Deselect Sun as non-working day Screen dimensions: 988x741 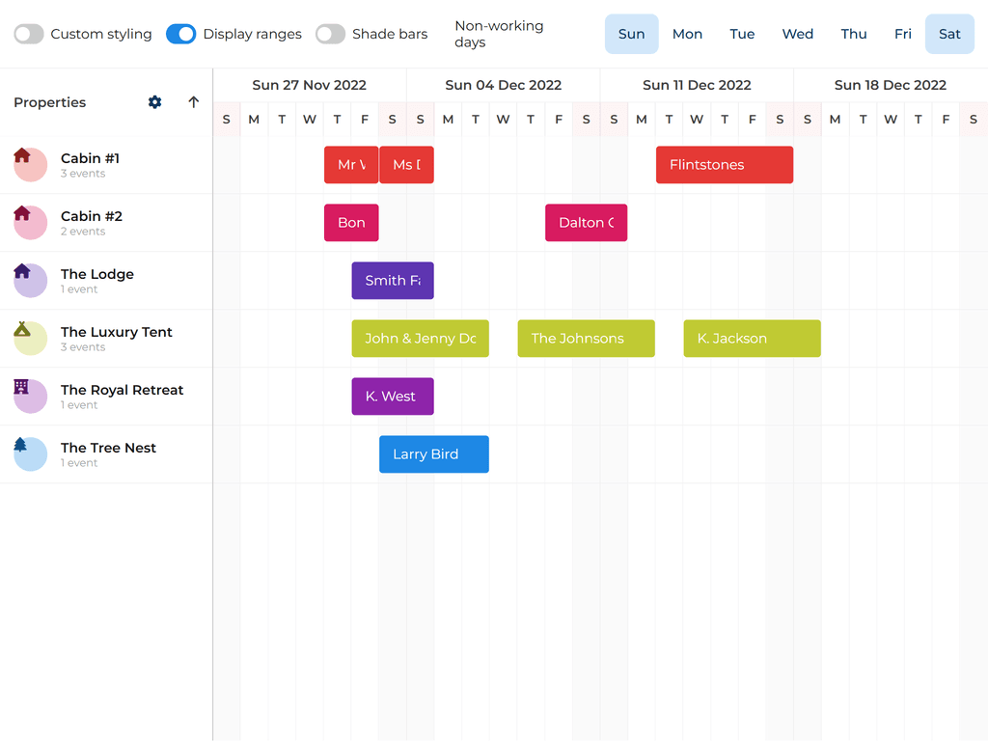tap(631, 34)
